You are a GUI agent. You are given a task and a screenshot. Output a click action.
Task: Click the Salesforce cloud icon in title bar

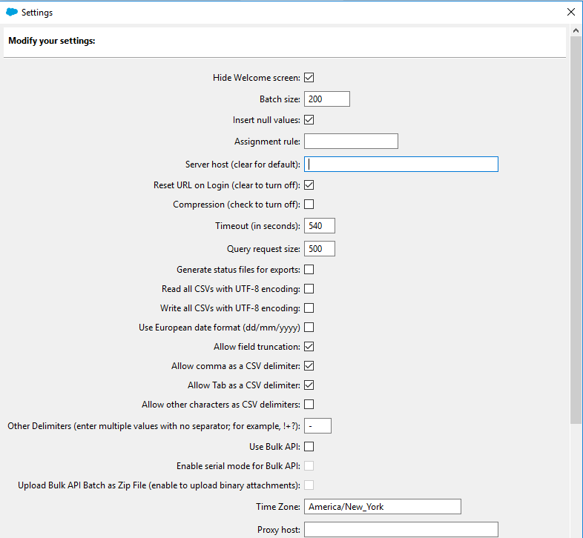12,12
